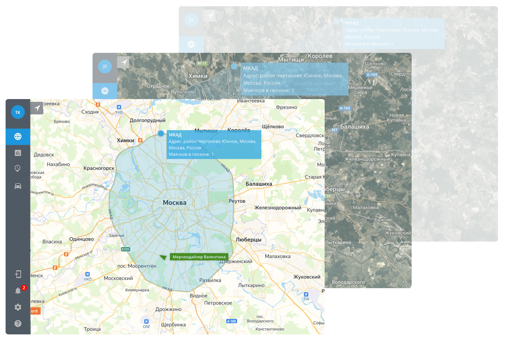The image size is (508, 341).
Task: Click the VKO airport icon
Action: [87, 274]
